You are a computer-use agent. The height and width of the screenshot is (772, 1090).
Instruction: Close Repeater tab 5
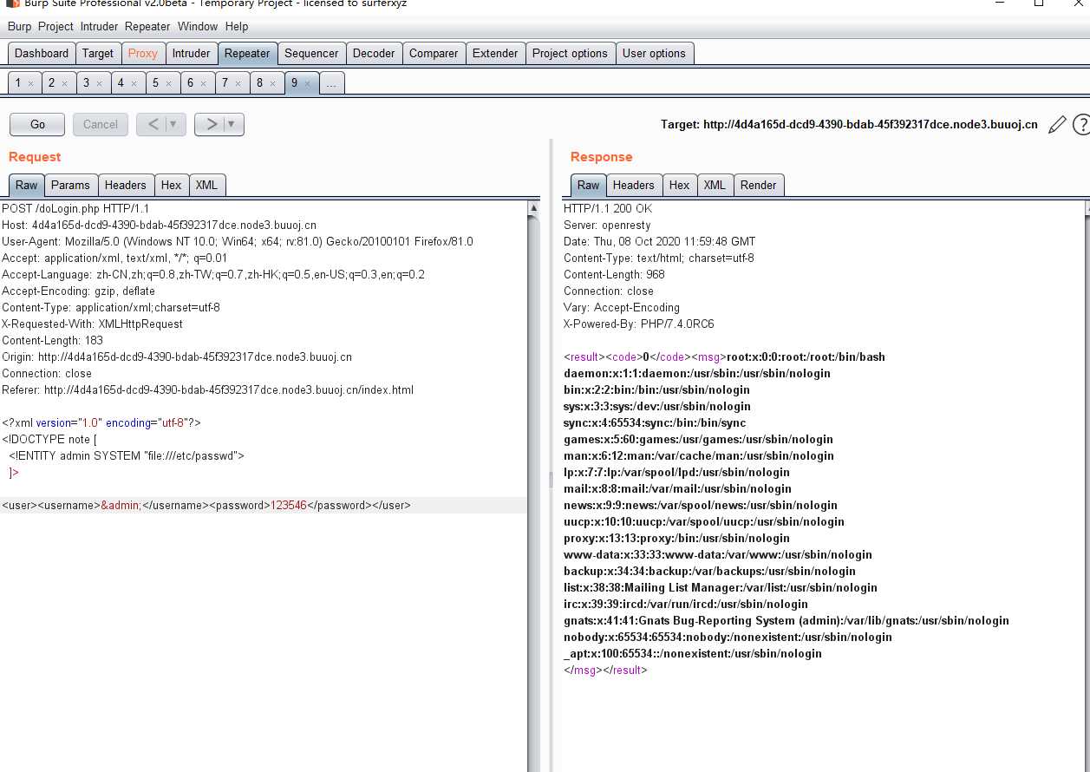click(x=168, y=83)
